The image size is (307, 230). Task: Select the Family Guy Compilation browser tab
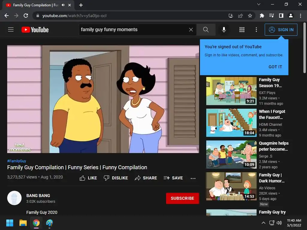(38, 5)
